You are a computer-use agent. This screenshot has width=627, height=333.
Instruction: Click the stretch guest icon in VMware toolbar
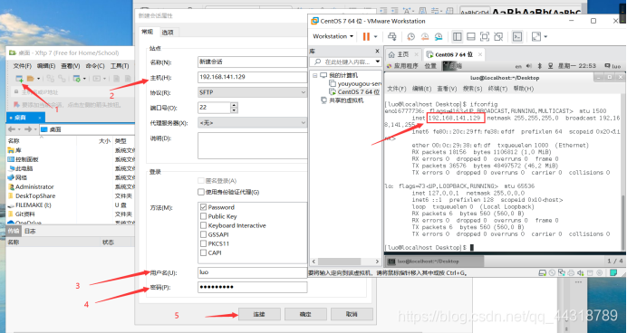click(x=536, y=36)
